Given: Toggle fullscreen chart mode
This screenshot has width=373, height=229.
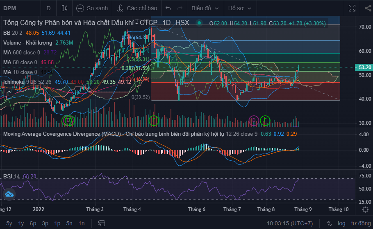Looking at the screenshot, I should click(x=352, y=8).
